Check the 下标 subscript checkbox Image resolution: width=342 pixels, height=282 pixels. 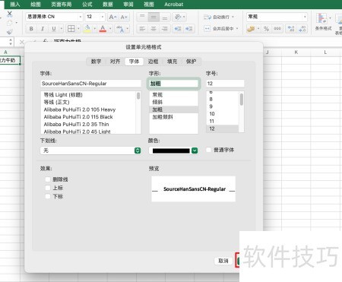pyautogui.click(x=47, y=196)
